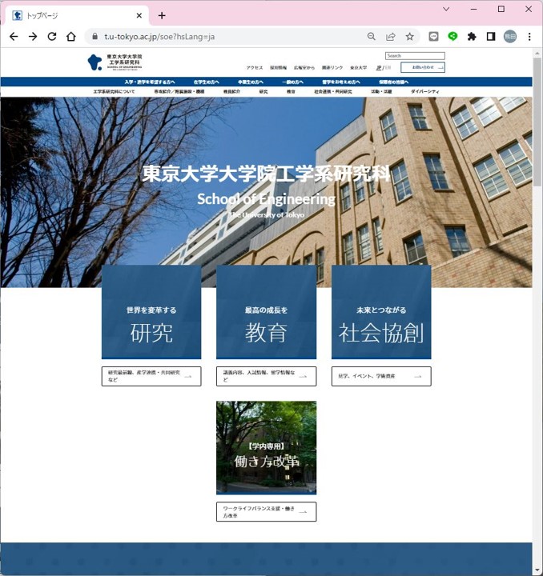Viewport: 543px width, 576px height.
Task: Open the 働き方改革 image tile
Action: [x=266, y=447]
